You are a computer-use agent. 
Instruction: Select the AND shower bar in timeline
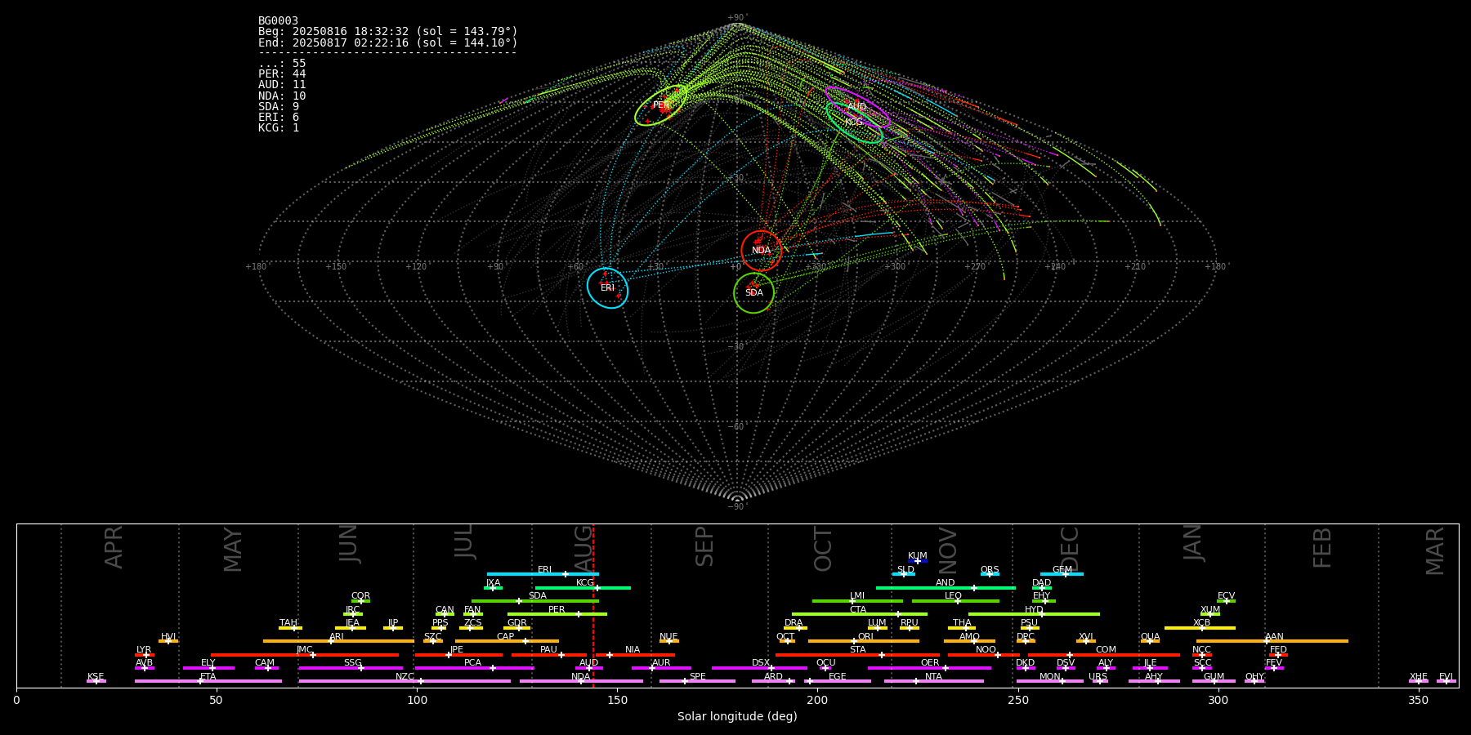point(946,588)
